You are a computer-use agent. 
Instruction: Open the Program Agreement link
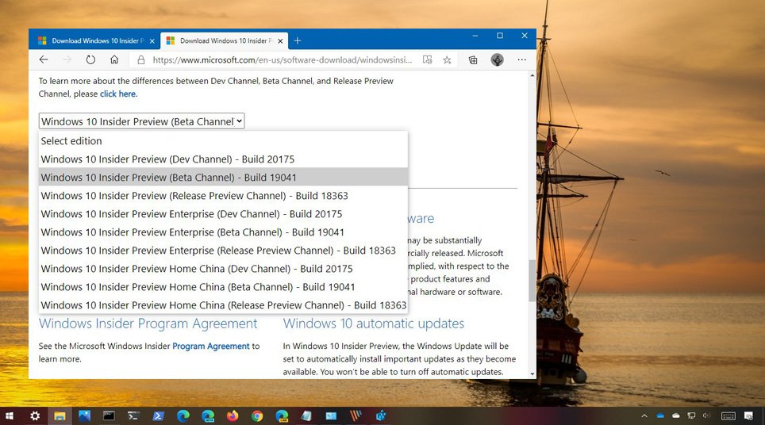click(210, 346)
